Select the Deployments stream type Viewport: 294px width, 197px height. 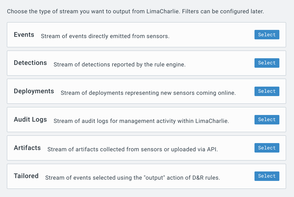(x=267, y=91)
